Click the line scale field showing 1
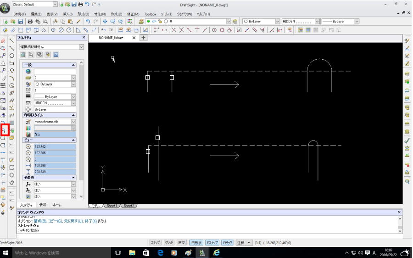This screenshot has width=413, height=258. tap(55, 90)
